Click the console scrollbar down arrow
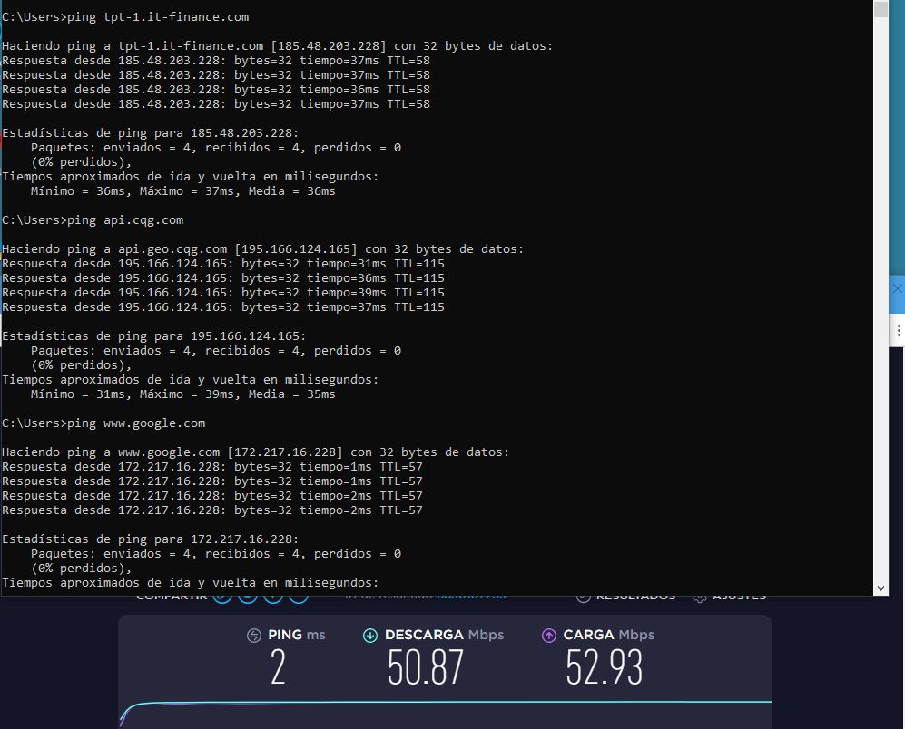 click(880, 588)
